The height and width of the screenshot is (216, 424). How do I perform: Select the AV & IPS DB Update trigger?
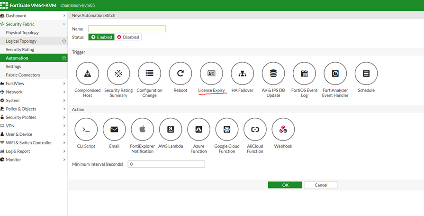(273, 74)
